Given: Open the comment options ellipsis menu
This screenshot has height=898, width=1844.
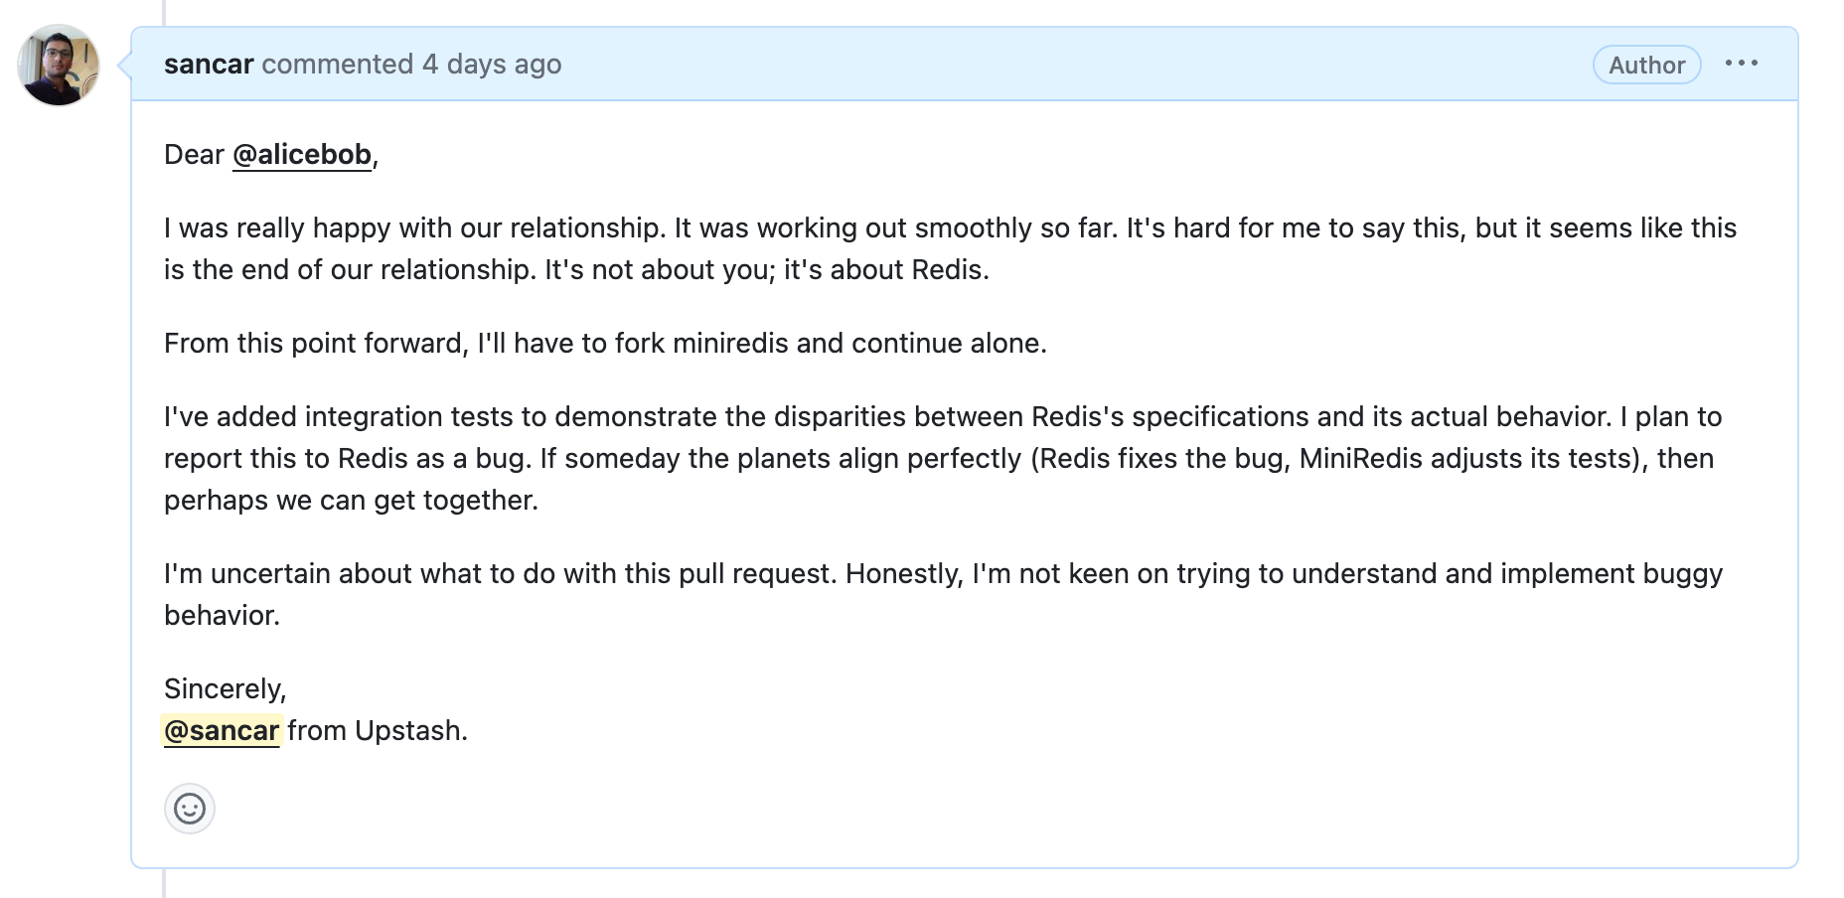Looking at the screenshot, I should tap(1741, 64).
